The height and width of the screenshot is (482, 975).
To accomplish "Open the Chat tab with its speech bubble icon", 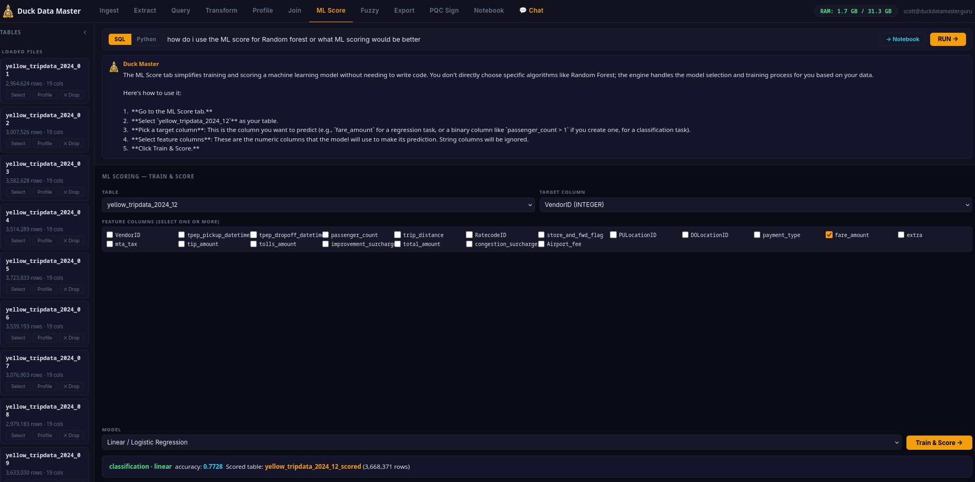I will point(531,11).
